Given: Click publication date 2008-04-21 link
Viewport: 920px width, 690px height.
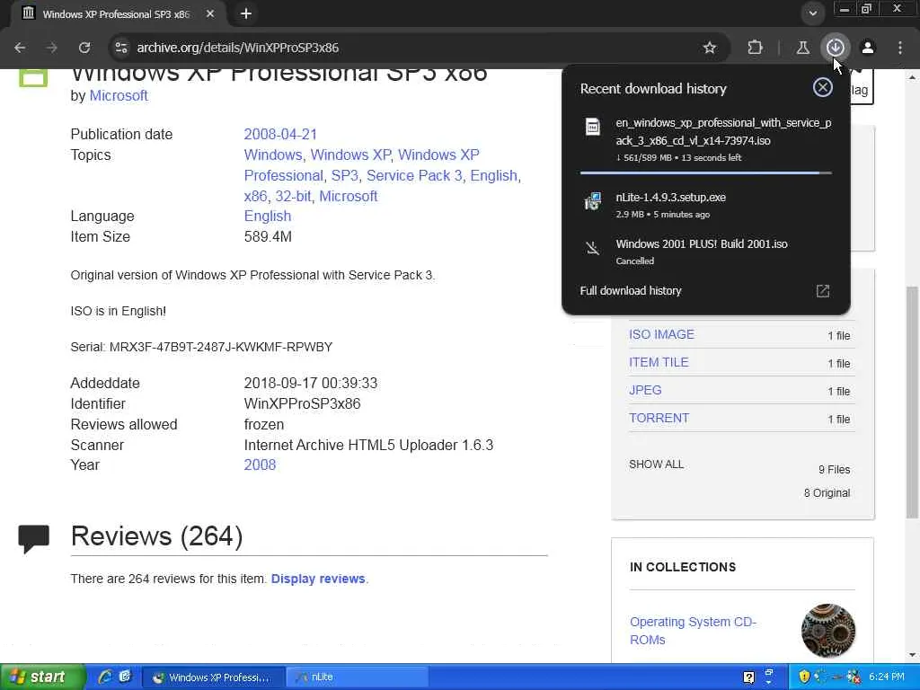Looking at the screenshot, I should tap(280, 135).
